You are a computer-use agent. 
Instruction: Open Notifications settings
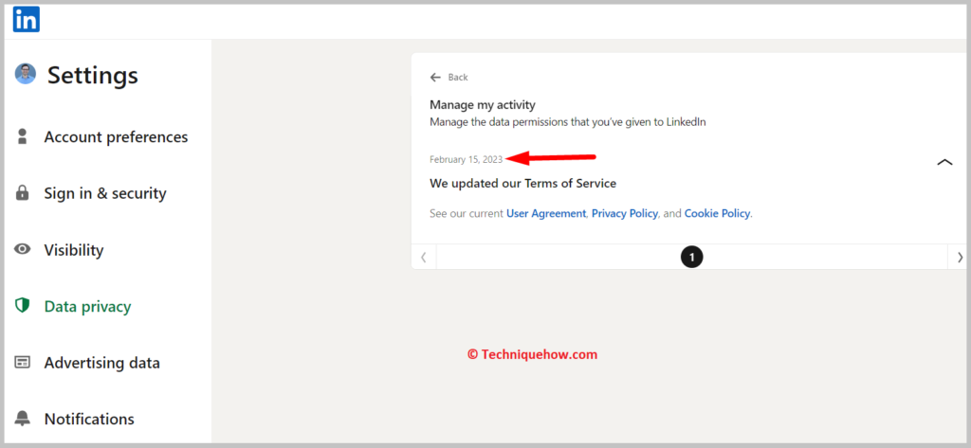(89, 419)
